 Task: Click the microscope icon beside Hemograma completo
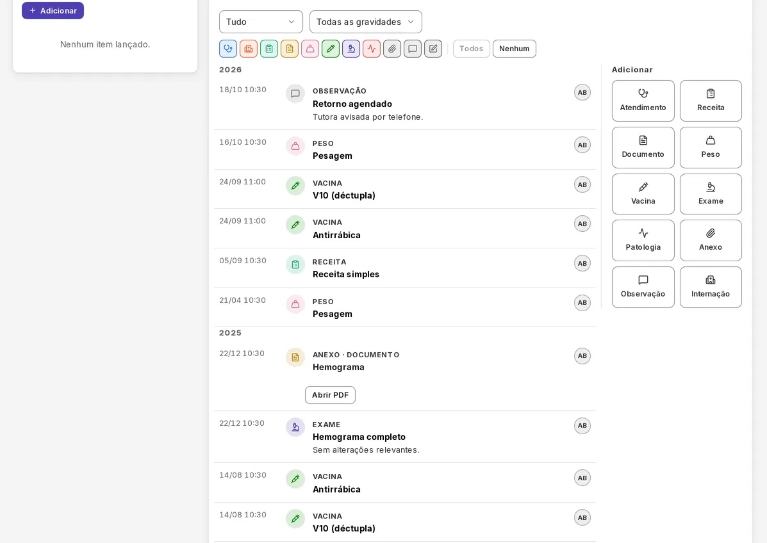point(295,427)
